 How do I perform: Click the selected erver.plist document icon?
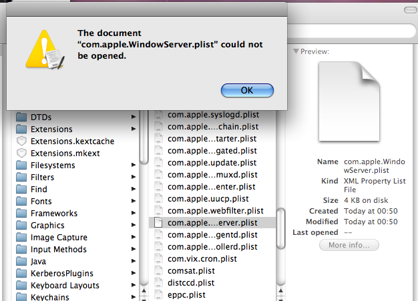(159, 222)
